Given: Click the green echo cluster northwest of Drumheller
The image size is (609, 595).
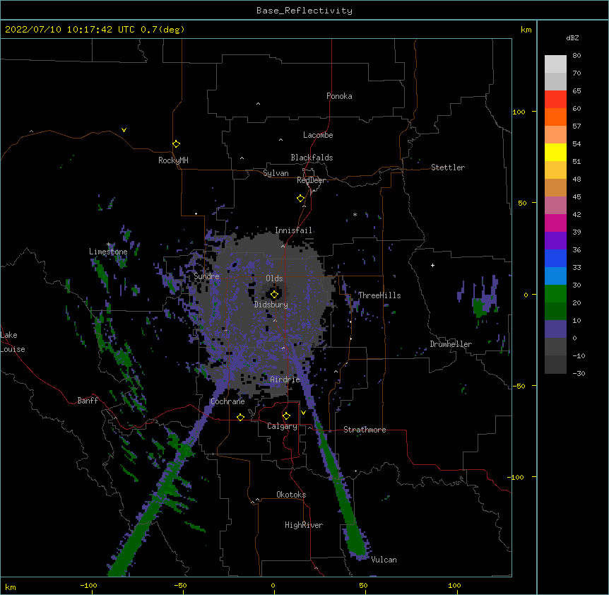Looking at the screenshot, I should pyautogui.click(x=480, y=307).
